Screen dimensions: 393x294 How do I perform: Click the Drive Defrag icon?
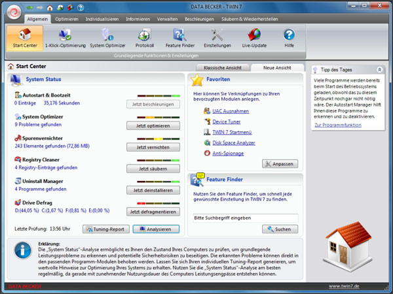tap(18, 203)
